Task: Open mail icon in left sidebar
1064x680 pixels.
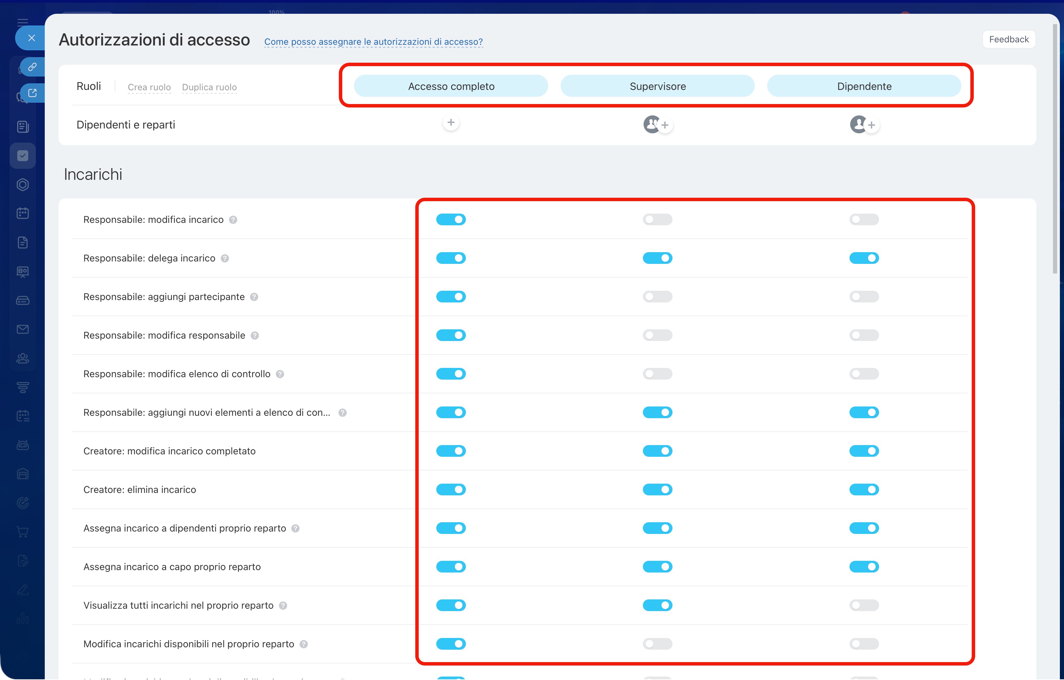Action: pyautogui.click(x=22, y=329)
